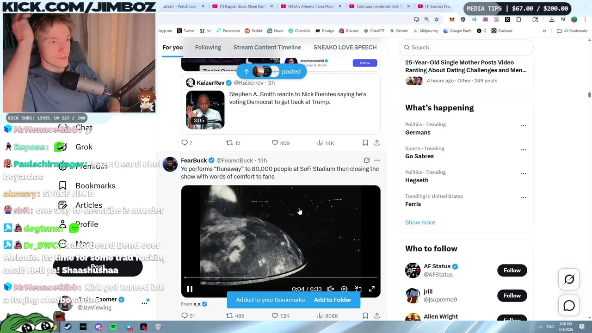Reply to FearBuck's post with 91 replies
This screenshot has height=333, width=592.
(188, 315)
